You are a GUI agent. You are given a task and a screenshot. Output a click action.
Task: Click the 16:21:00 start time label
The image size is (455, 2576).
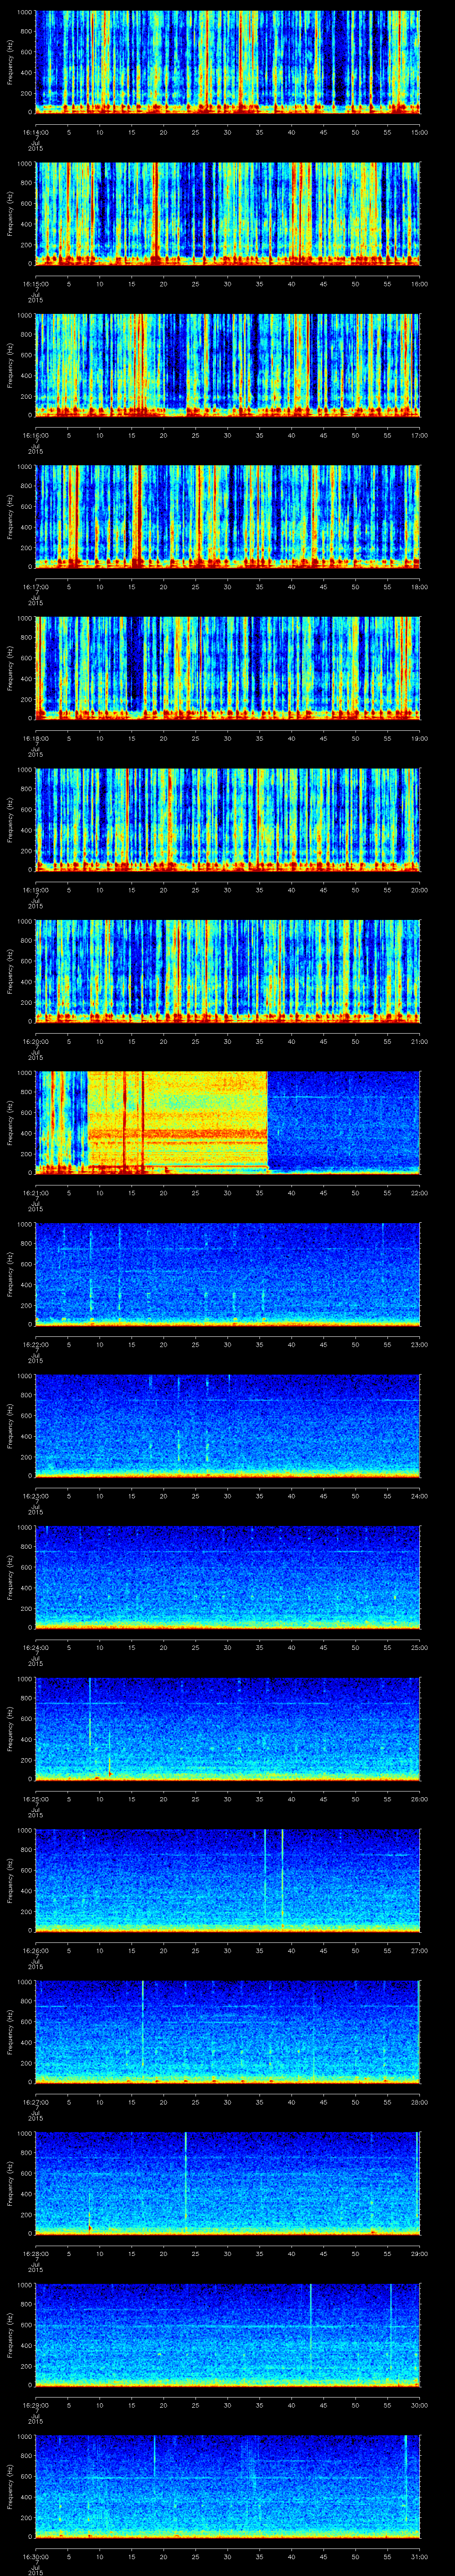pos(35,1193)
